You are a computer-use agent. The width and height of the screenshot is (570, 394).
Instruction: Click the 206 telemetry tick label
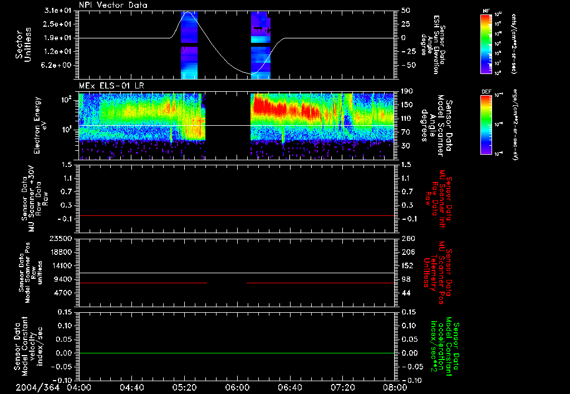(407, 252)
